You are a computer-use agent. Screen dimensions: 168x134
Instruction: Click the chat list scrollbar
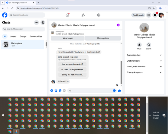click(x=46, y=44)
